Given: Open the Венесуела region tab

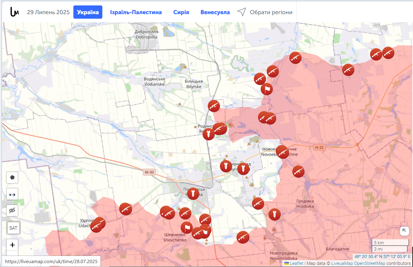Looking at the screenshot, I should [x=215, y=12].
